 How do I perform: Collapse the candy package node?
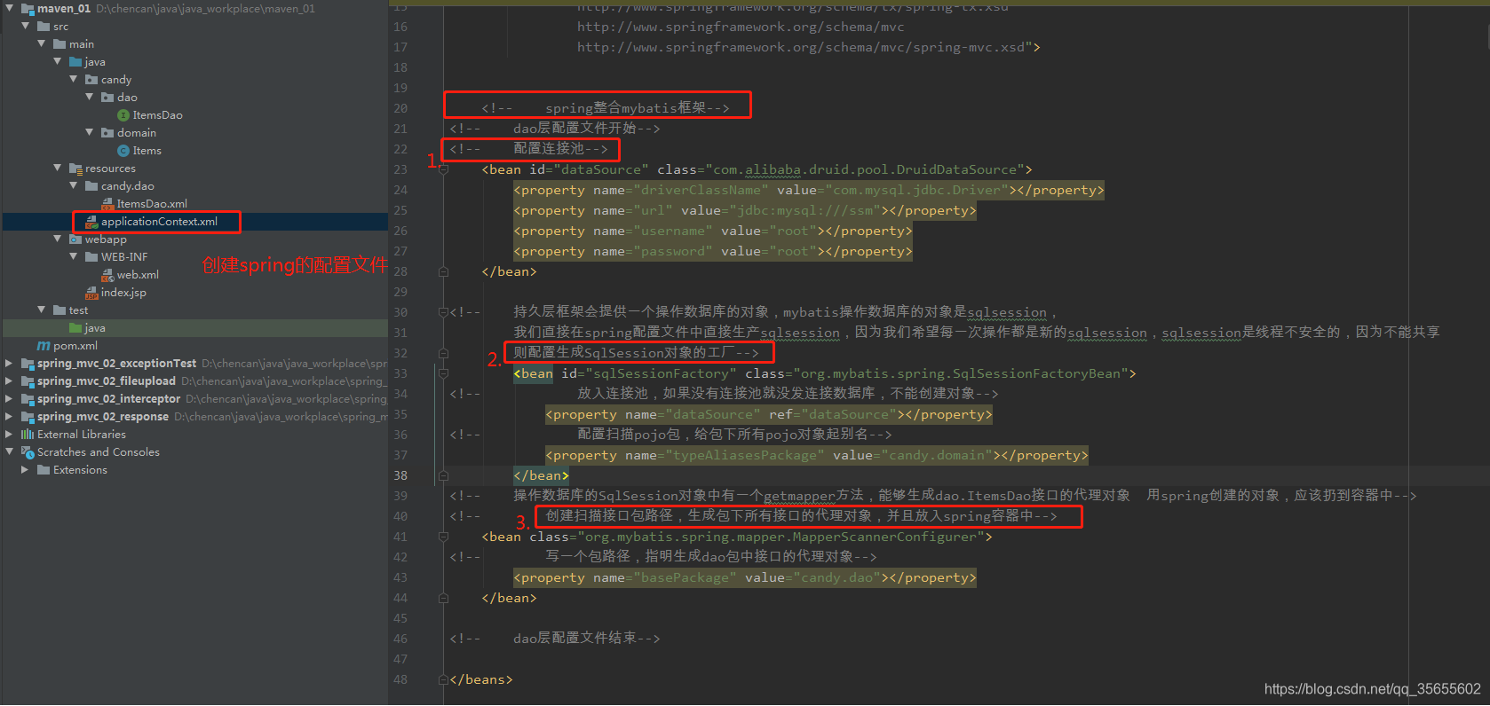[73, 79]
